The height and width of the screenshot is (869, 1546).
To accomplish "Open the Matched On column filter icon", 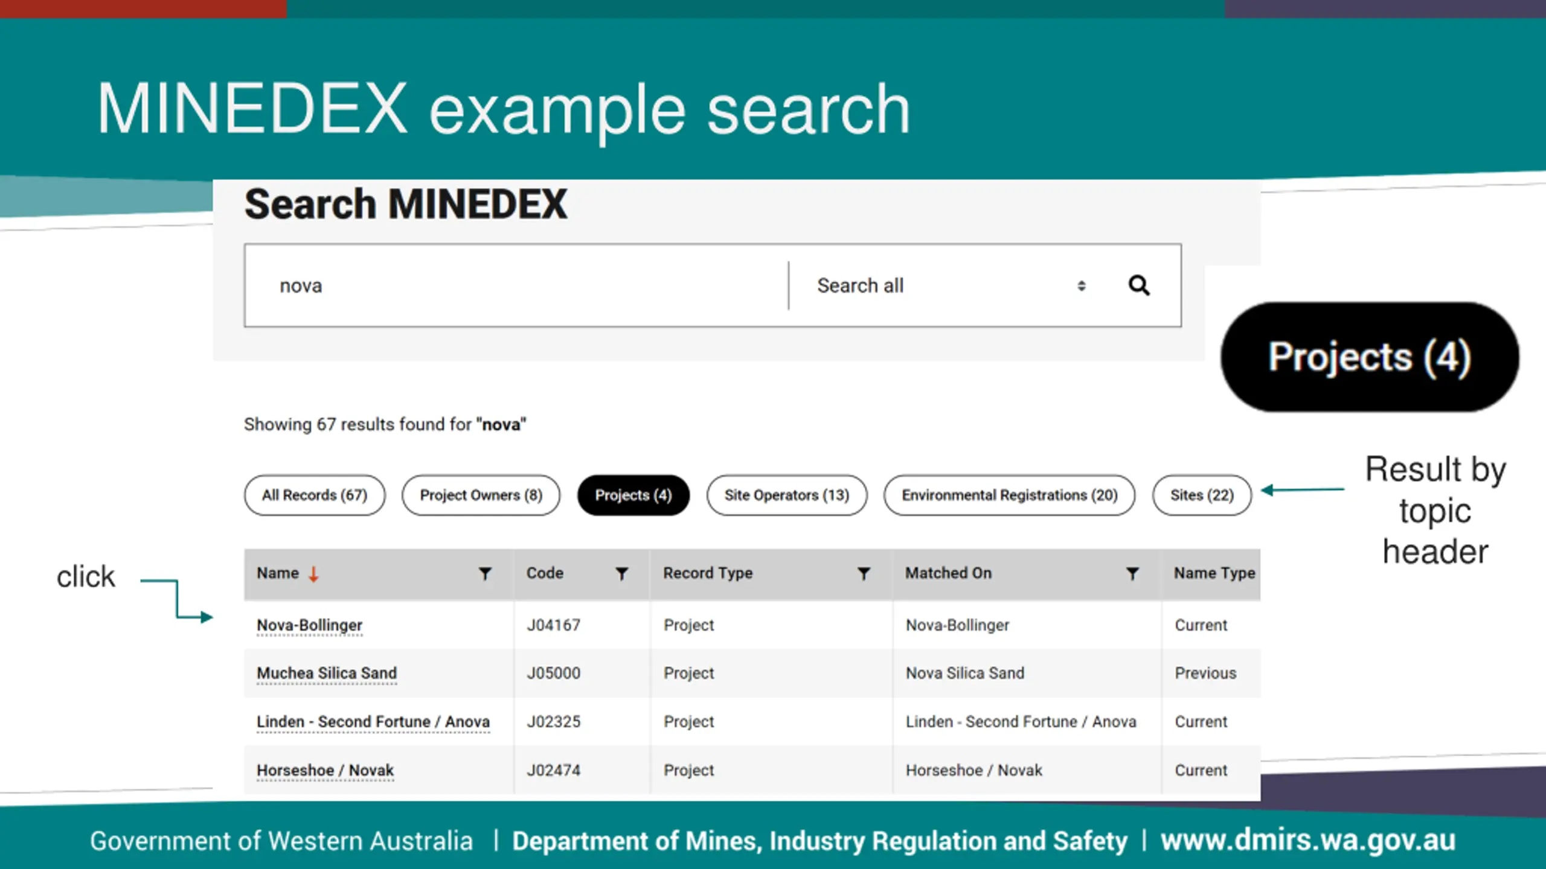I will [1133, 573].
